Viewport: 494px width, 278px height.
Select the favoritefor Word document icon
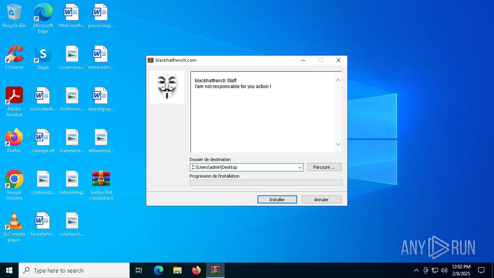coord(43,224)
